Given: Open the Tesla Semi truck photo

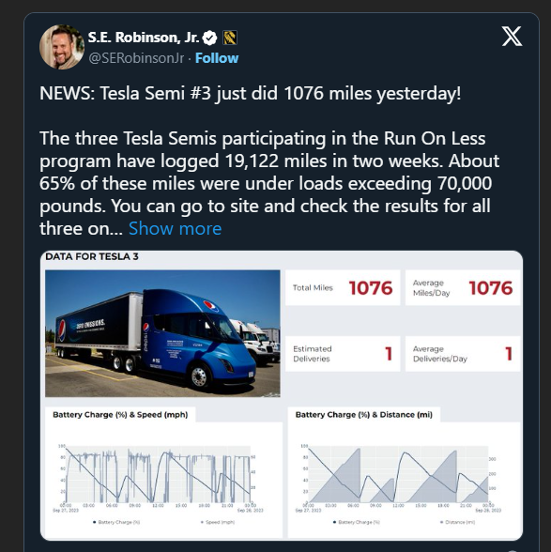Looking at the screenshot, I should click(162, 333).
